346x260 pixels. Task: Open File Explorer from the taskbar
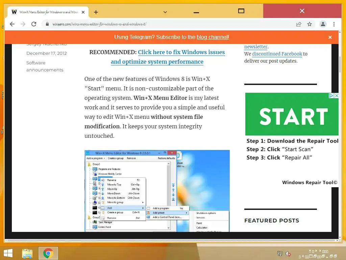[27, 253]
